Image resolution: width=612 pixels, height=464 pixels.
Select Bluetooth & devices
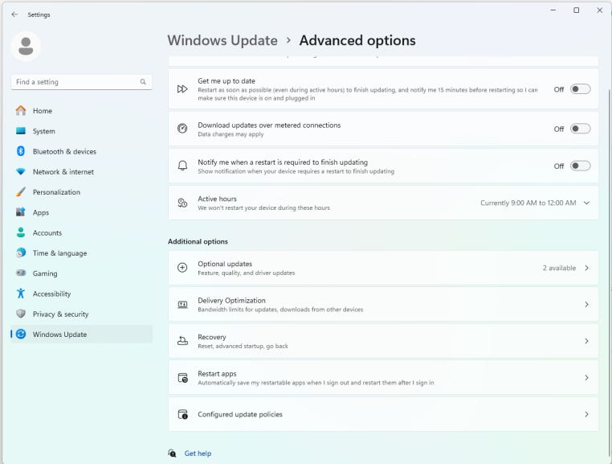pyautogui.click(x=82, y=151)
